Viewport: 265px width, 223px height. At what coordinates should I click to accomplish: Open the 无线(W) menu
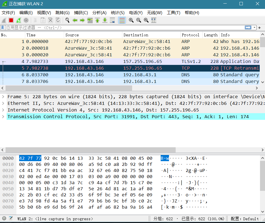(x=155, y=13)
